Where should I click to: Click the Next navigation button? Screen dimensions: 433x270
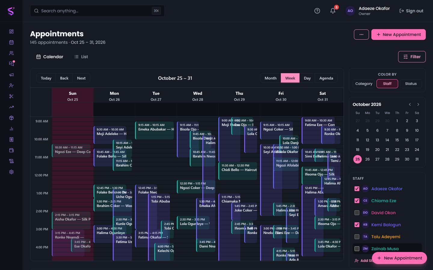click(x=81, y=78)
